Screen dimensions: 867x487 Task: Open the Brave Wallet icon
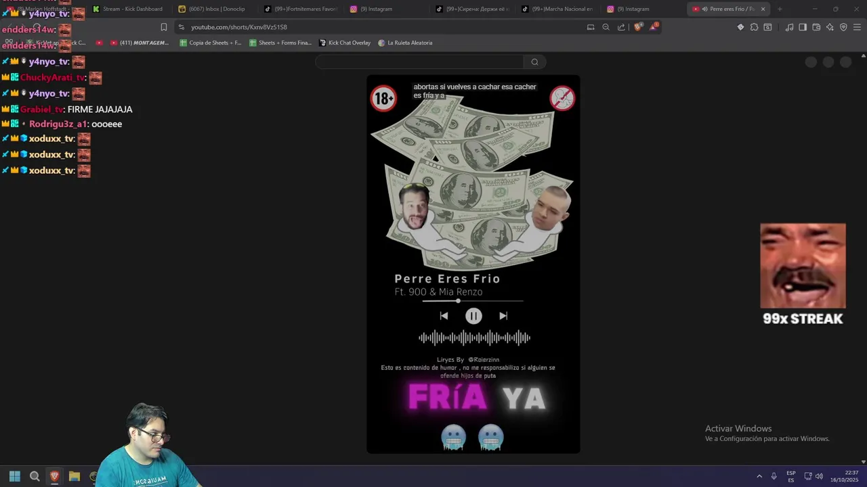click(x=816, y=27)
